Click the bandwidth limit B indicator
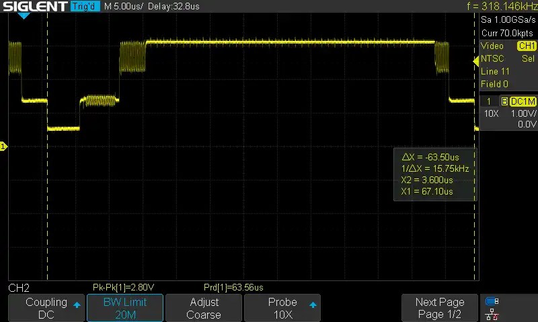This screenshot has height=322, width=538. pos(504,101)
